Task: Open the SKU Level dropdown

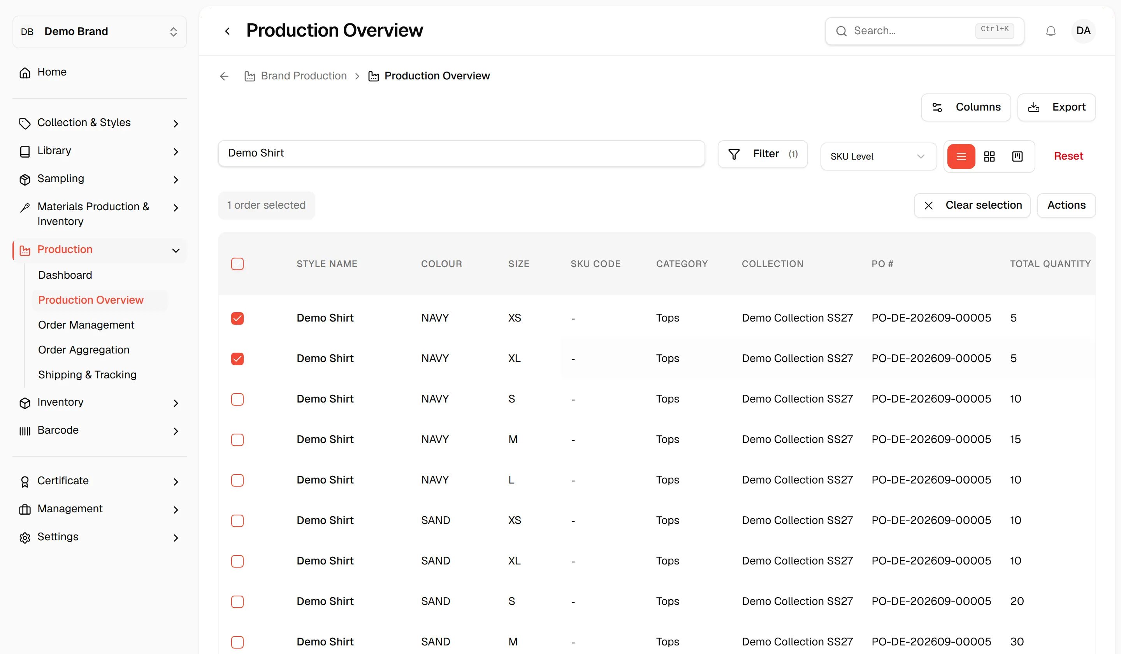Action: [878, 156]
